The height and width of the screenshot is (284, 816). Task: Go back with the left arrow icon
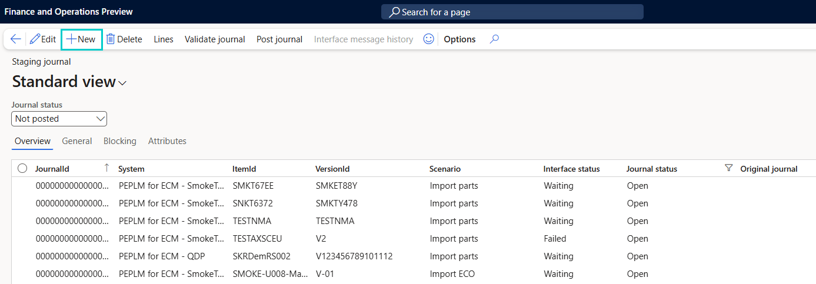[x=16, y=39]
